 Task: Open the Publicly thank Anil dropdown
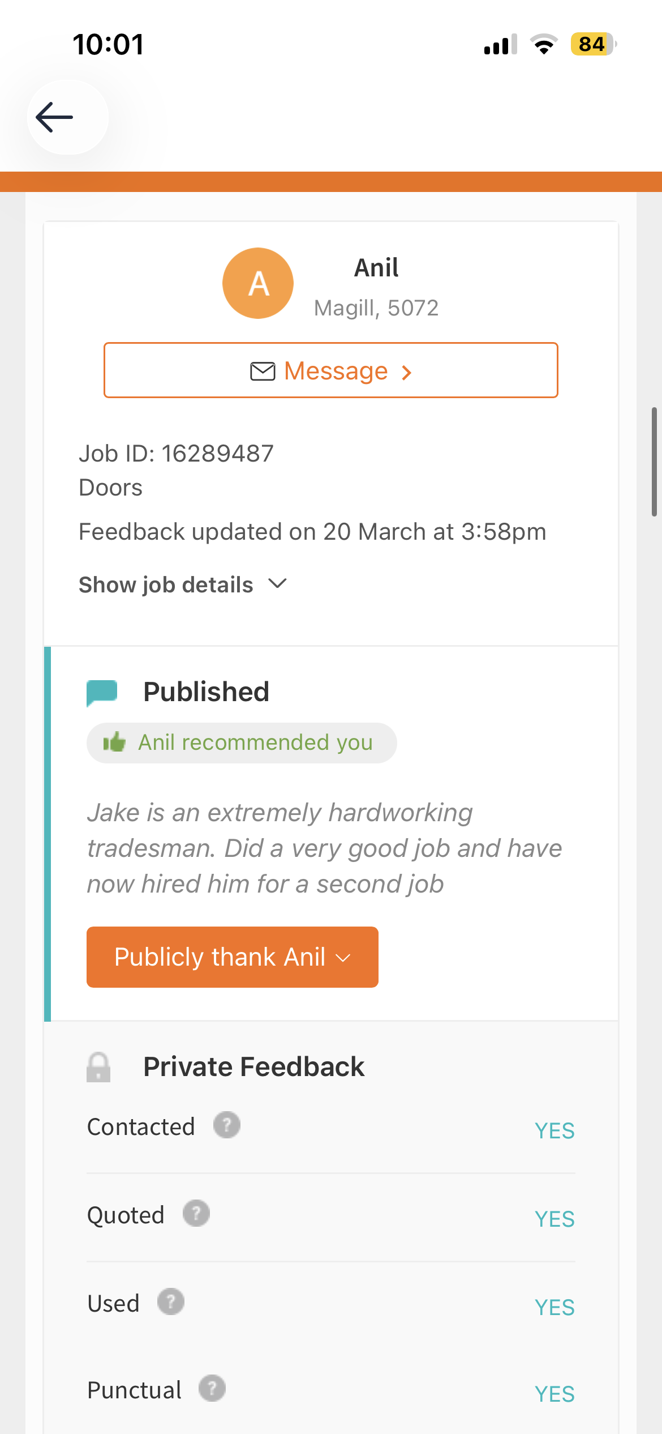(232, 957)
